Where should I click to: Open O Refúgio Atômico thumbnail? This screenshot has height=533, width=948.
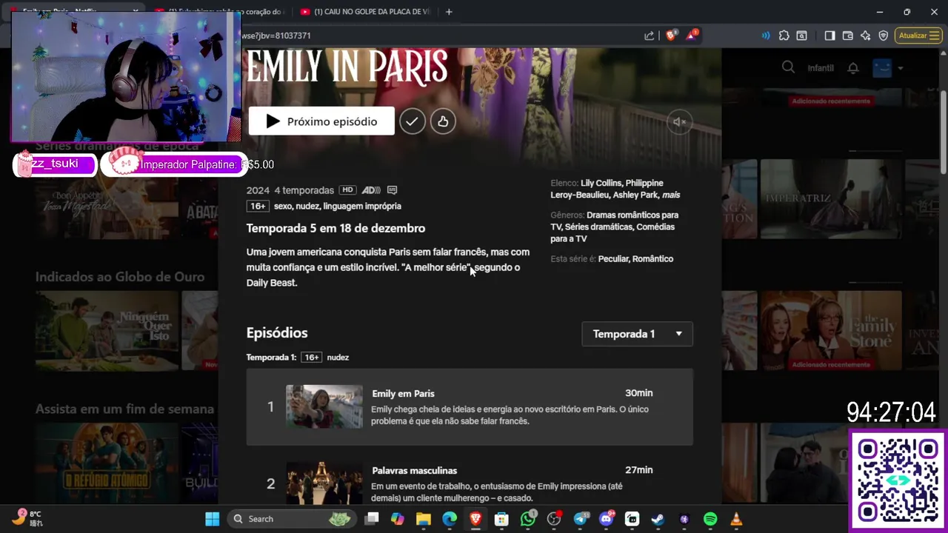coord(107,463)
